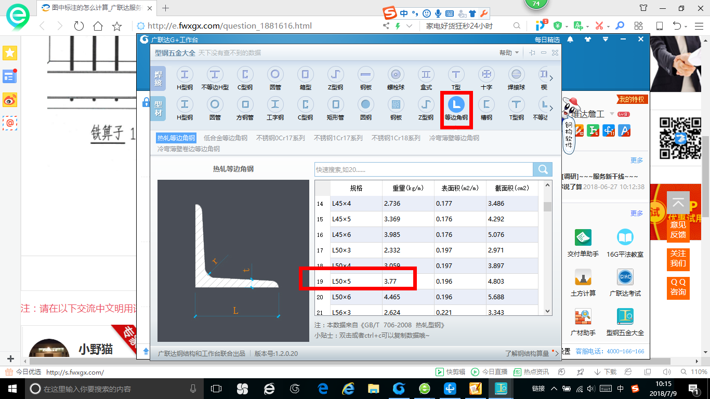The image size is (710, 399).
Task: Click the browser refresh icon
Action: point(78,26)
